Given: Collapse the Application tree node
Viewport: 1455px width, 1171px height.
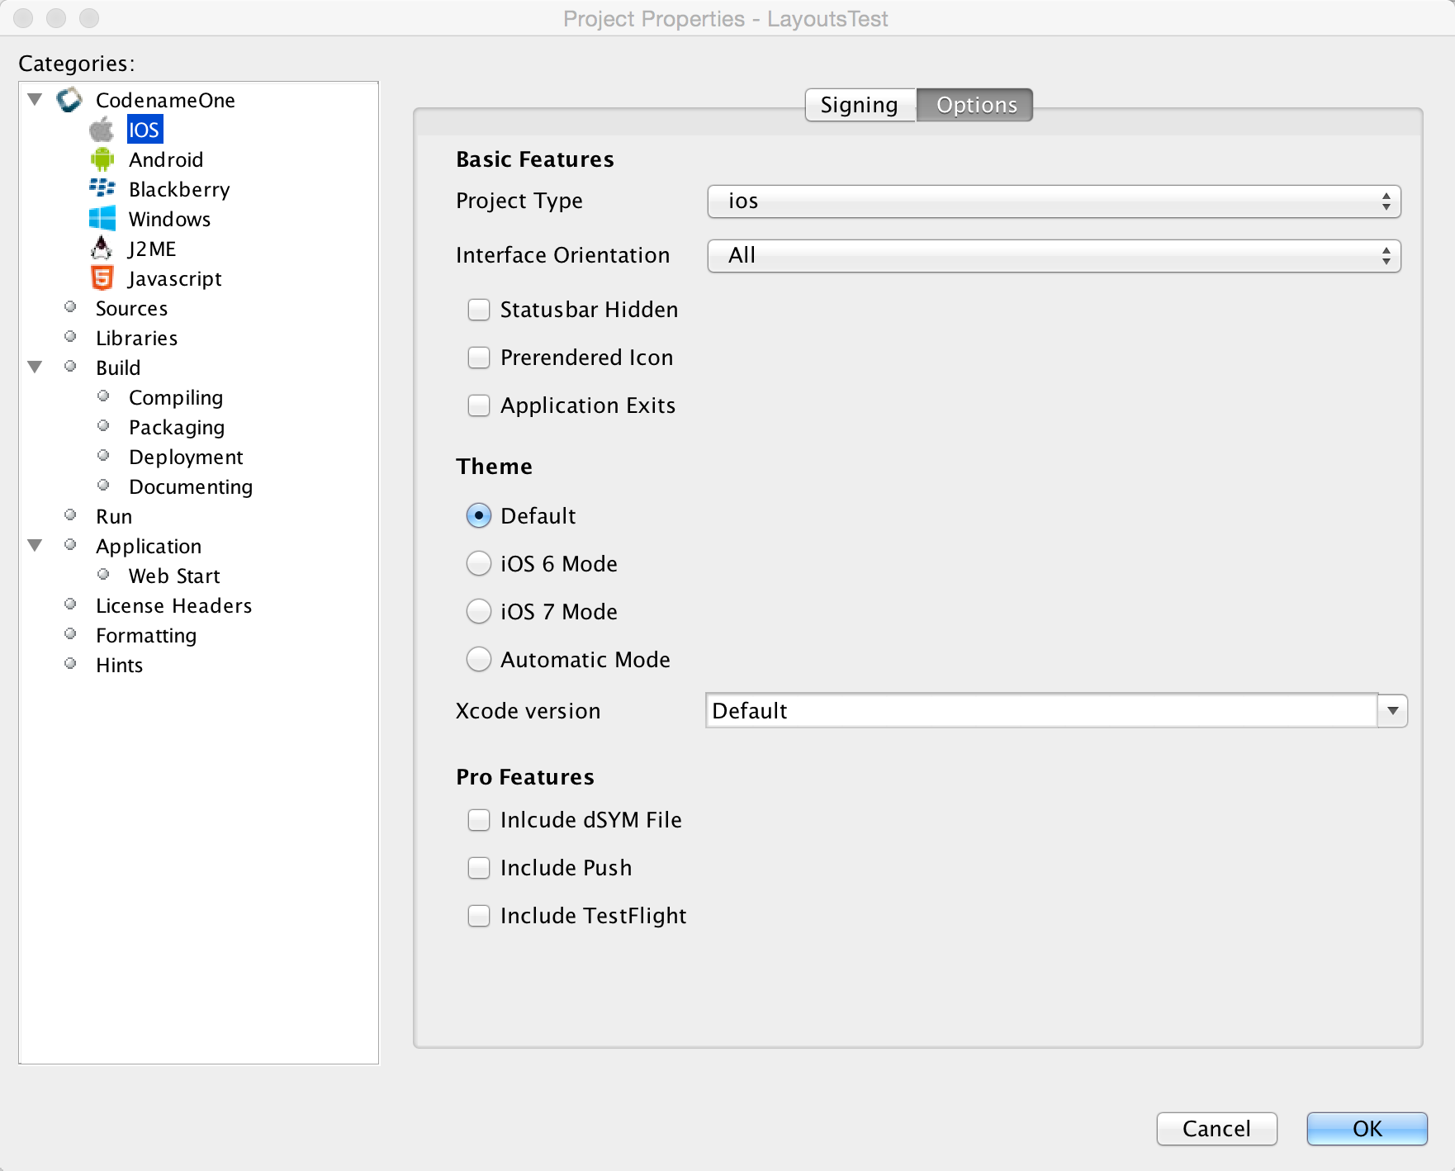Looking at the screenshot, I should click(x=35, y=546).
